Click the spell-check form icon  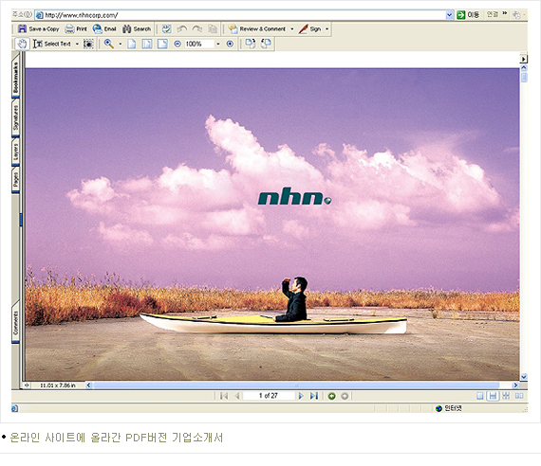tap(167, 29)
